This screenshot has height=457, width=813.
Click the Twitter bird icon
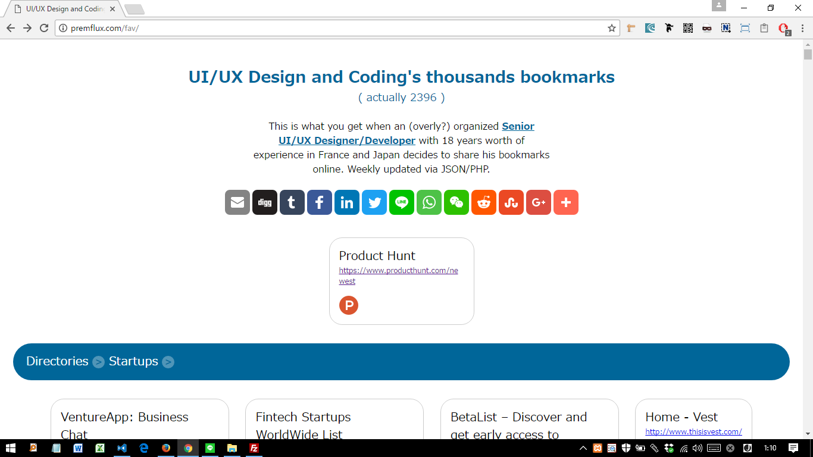[x=374, y=202]
